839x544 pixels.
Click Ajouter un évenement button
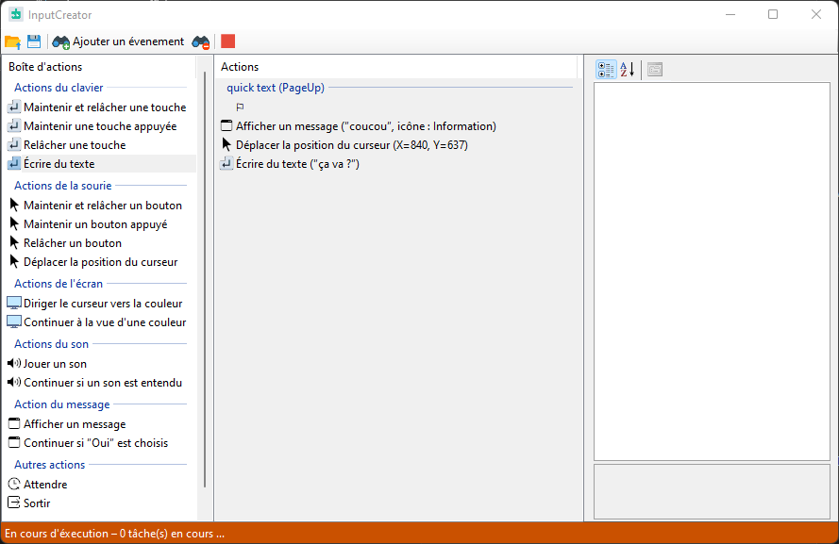click(x=118, y=41)
